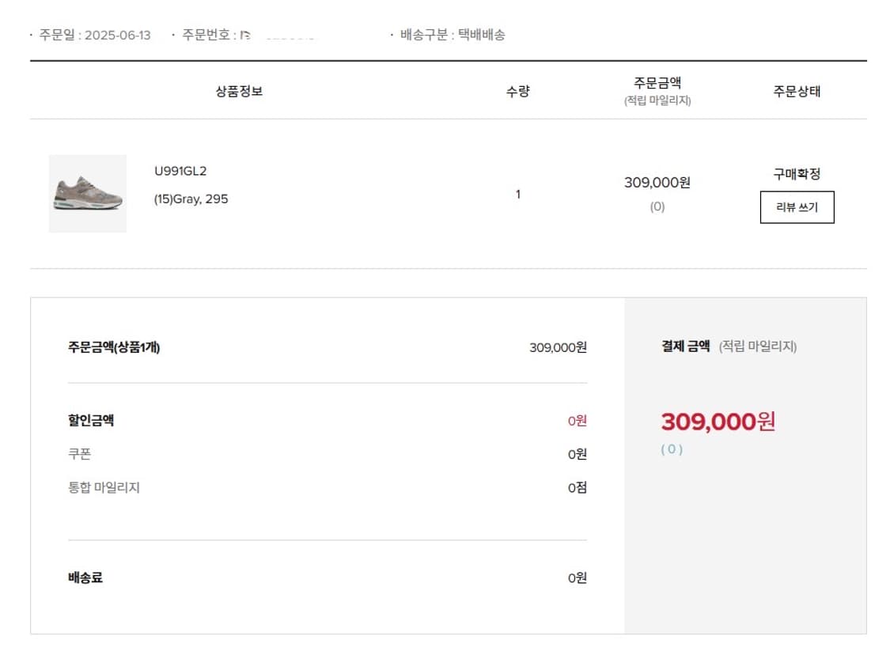Image resolution: width=890 pixels, height=666 pixels.
Task: Click the 배송구분 택배배송 text
Action: [x=452, y=35]
